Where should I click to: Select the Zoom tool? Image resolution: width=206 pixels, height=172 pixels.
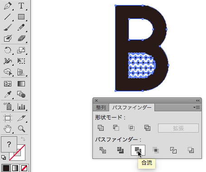pos(21,129)
